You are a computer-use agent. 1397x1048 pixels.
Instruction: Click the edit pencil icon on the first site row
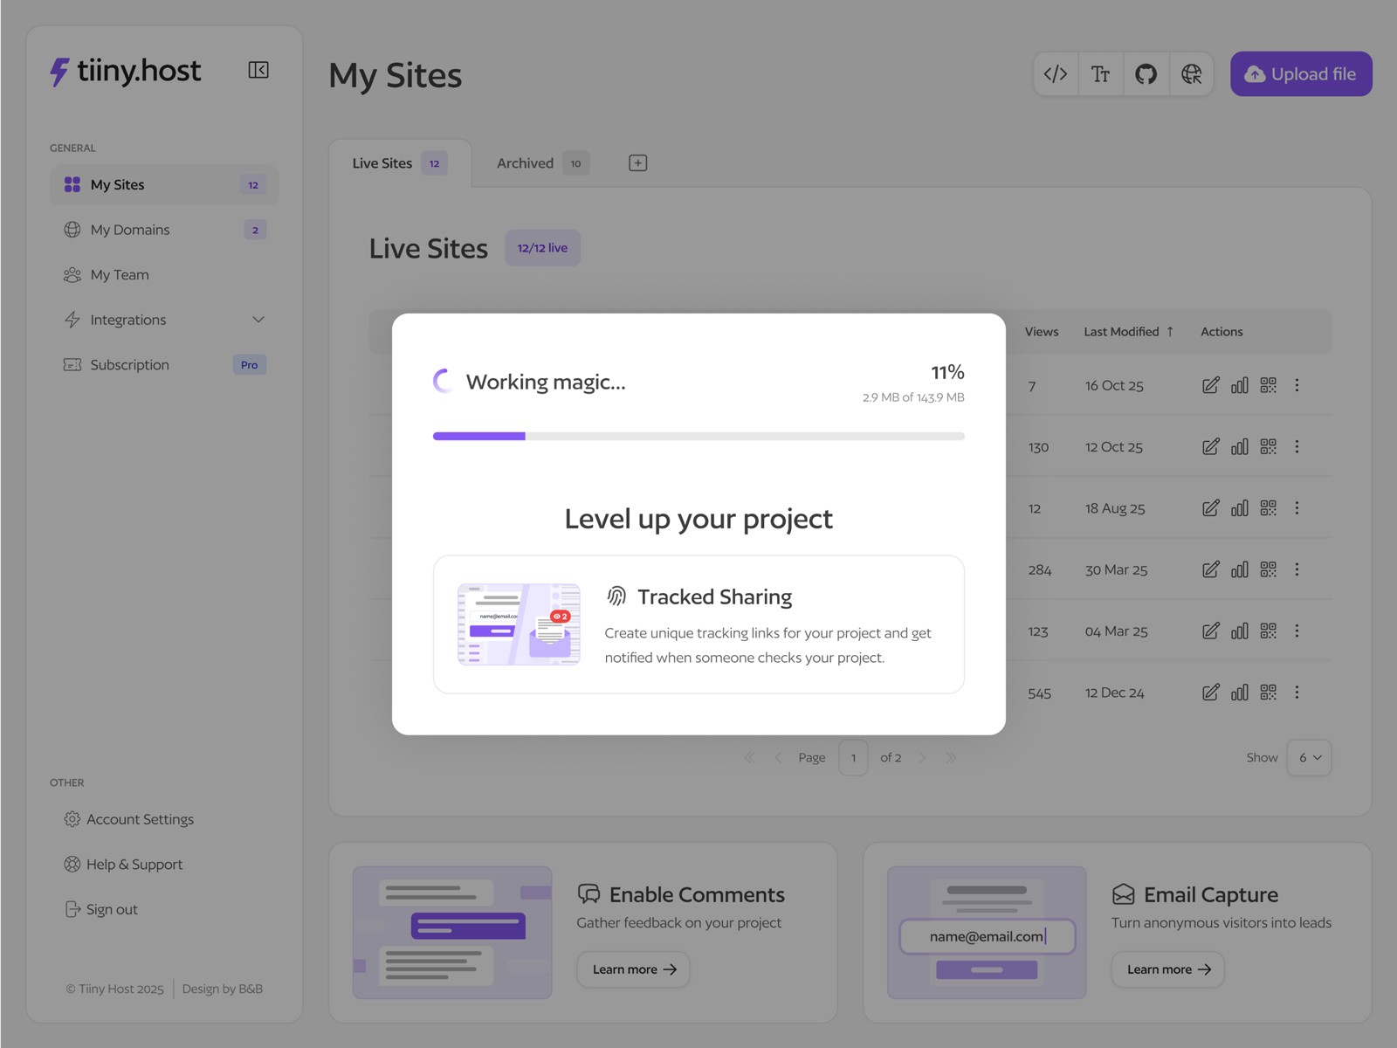1211,385
